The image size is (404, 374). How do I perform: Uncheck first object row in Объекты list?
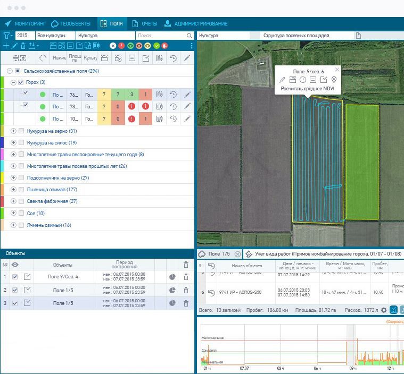point(15,277)
